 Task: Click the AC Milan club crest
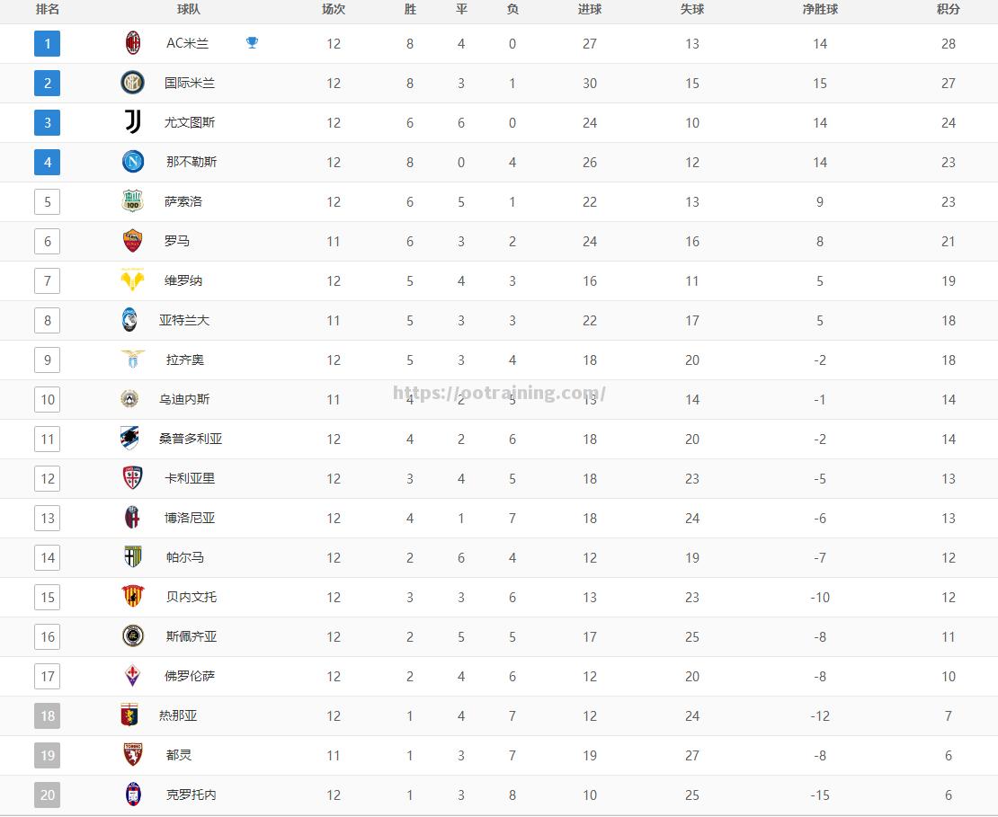[x=132, y=43]
